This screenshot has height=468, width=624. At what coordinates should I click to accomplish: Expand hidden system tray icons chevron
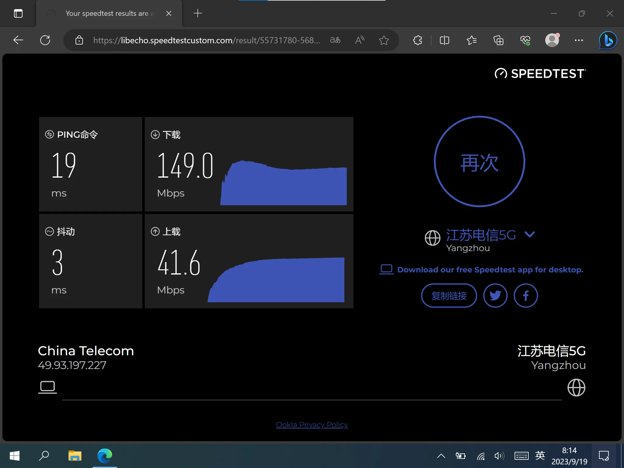point(441,456)
